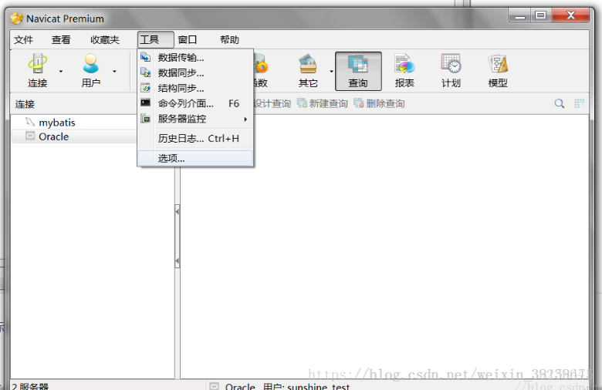This screenshot has width=602, height=390.
Task: Choose 数据传输... from the tools menu
Action: 195,58
